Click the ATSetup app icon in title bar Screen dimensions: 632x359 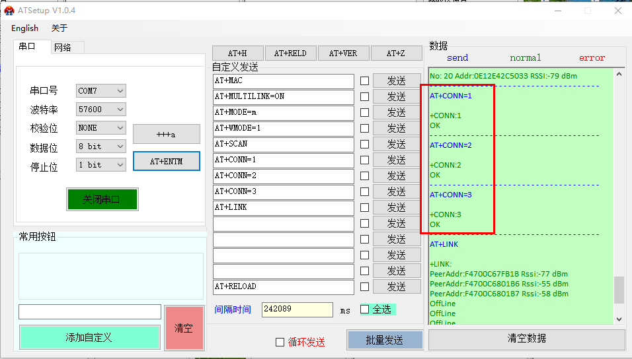9,10
